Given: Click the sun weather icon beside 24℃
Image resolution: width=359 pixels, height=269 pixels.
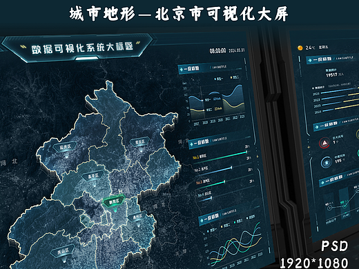Looking at the screenshot, I should click(x=300, y=48).
